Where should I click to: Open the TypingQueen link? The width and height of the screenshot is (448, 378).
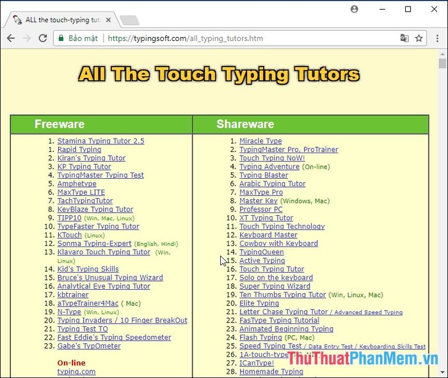(x=261, y=252)
